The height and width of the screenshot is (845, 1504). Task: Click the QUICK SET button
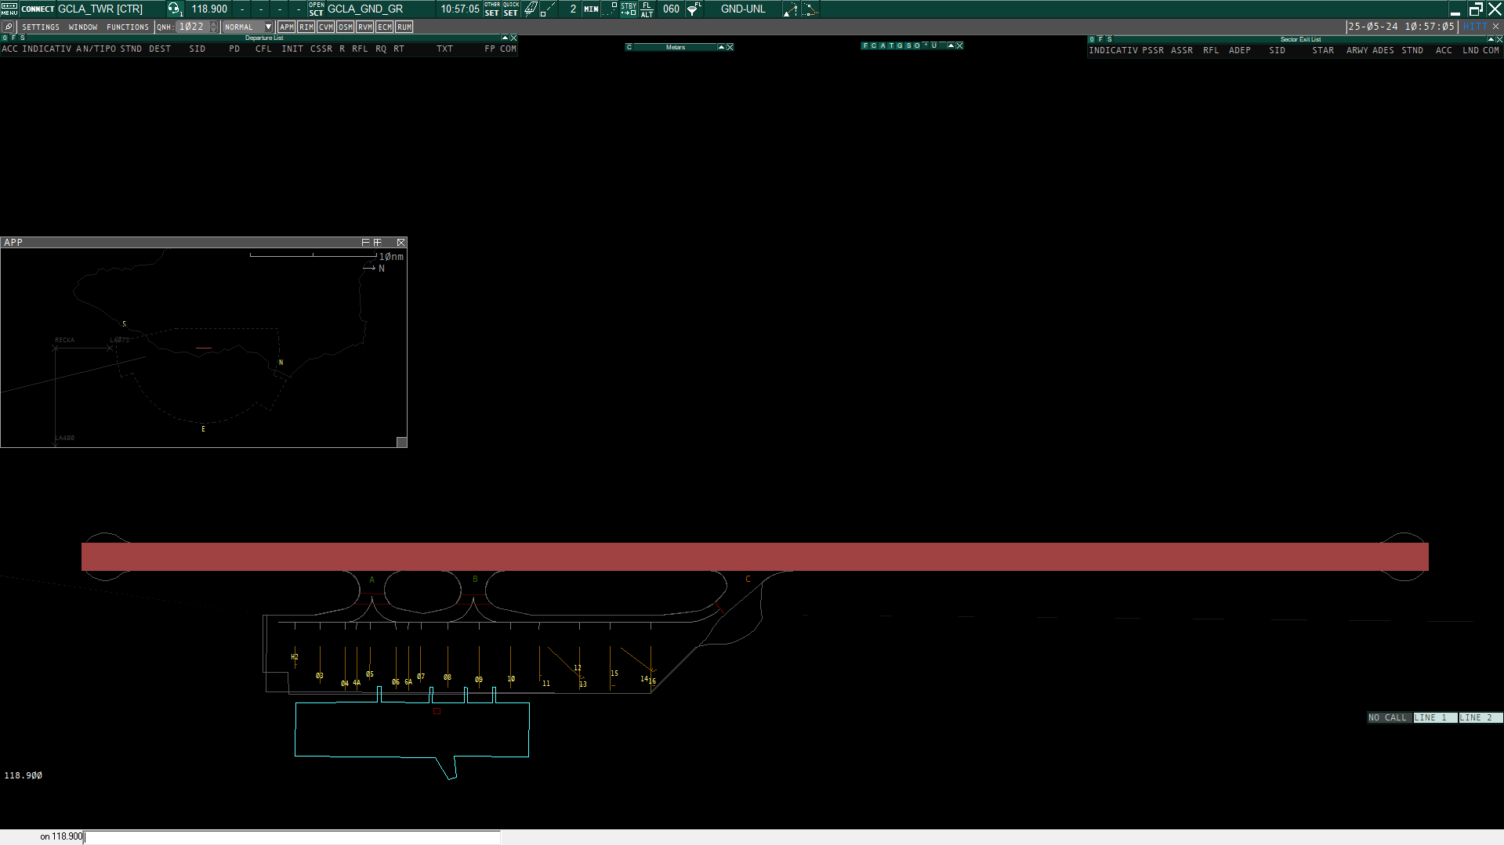click(511, 9)
